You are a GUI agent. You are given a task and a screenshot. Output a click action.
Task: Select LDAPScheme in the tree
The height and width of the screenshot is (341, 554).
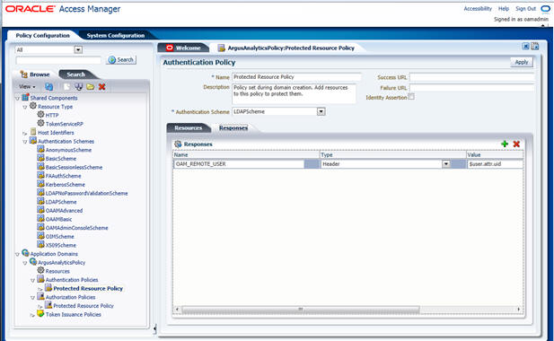[61, 202]
